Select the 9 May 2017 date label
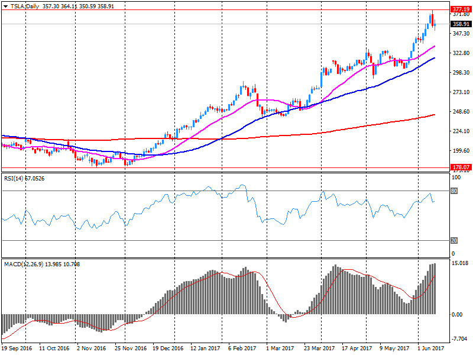Screen dimensions: 473x355 point(394,348)
